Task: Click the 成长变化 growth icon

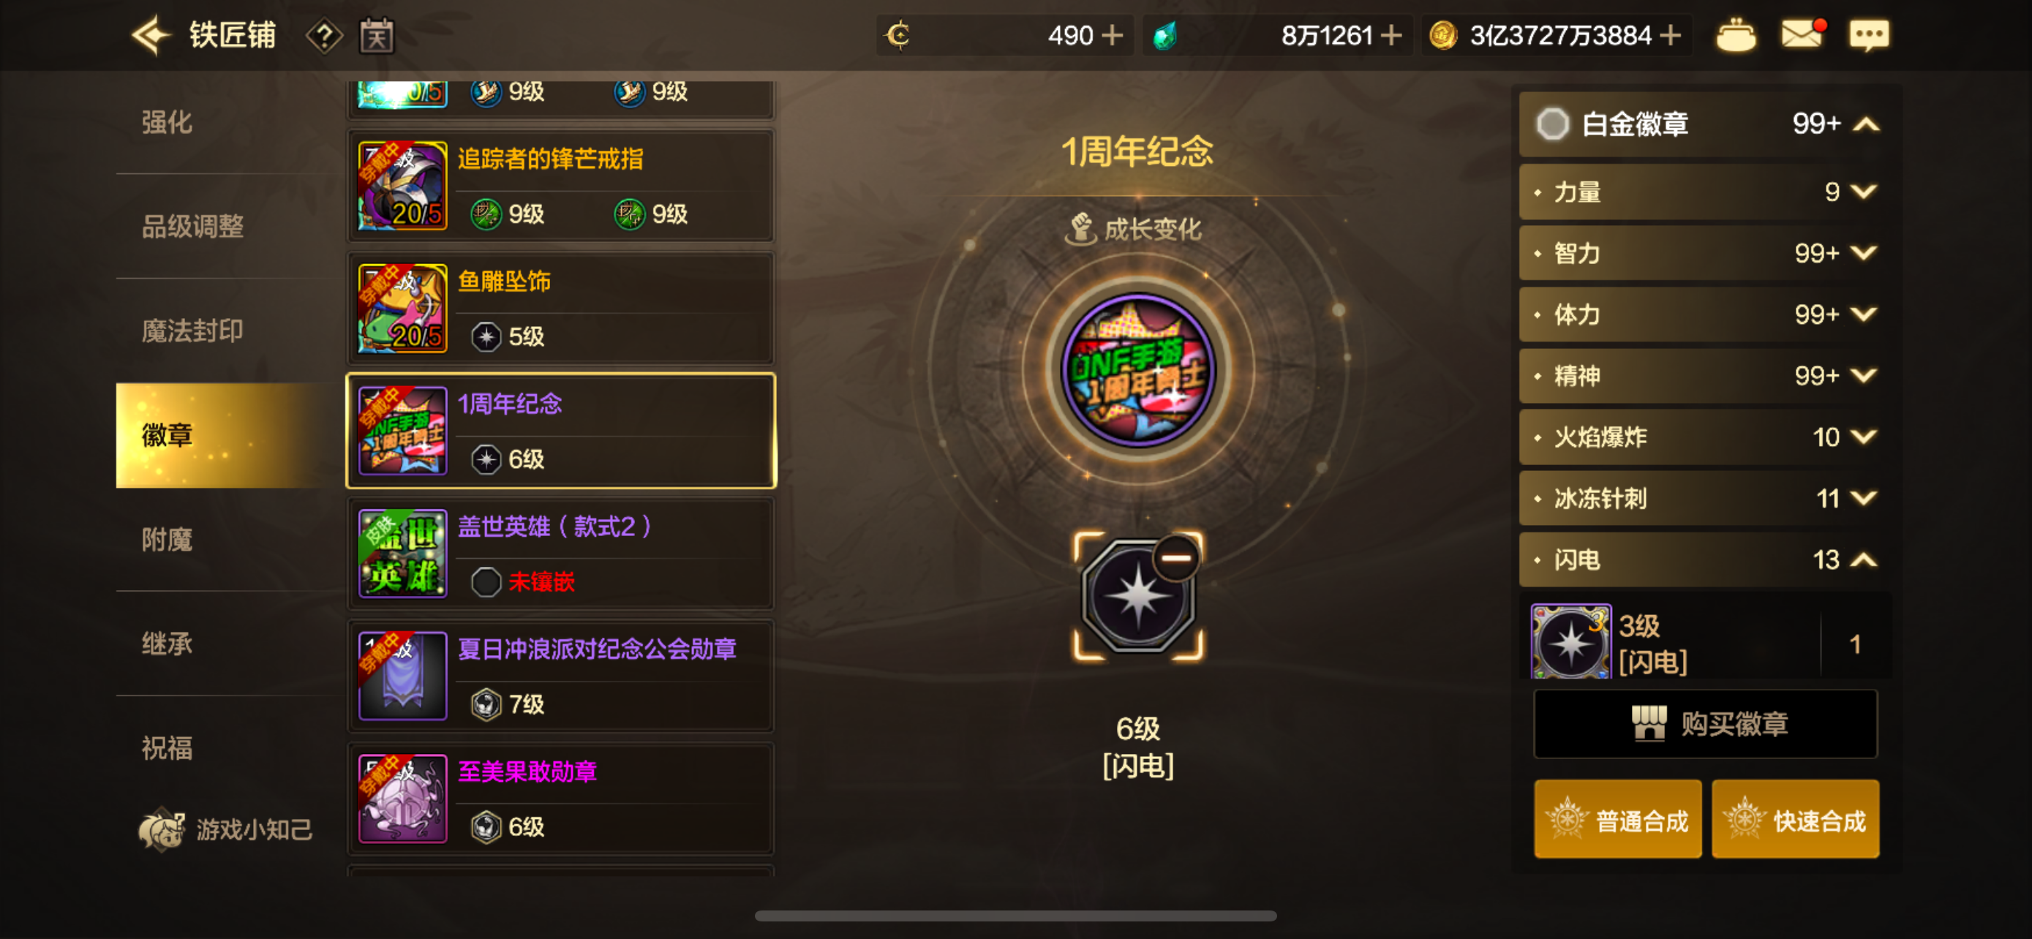Action: pyautogui.click(x=1082, y=229)
